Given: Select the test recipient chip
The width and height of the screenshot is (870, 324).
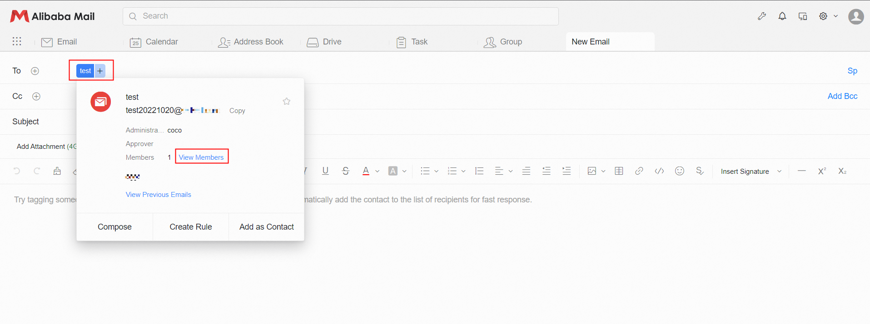Looking at the screenshot, I should coord(85,71).
